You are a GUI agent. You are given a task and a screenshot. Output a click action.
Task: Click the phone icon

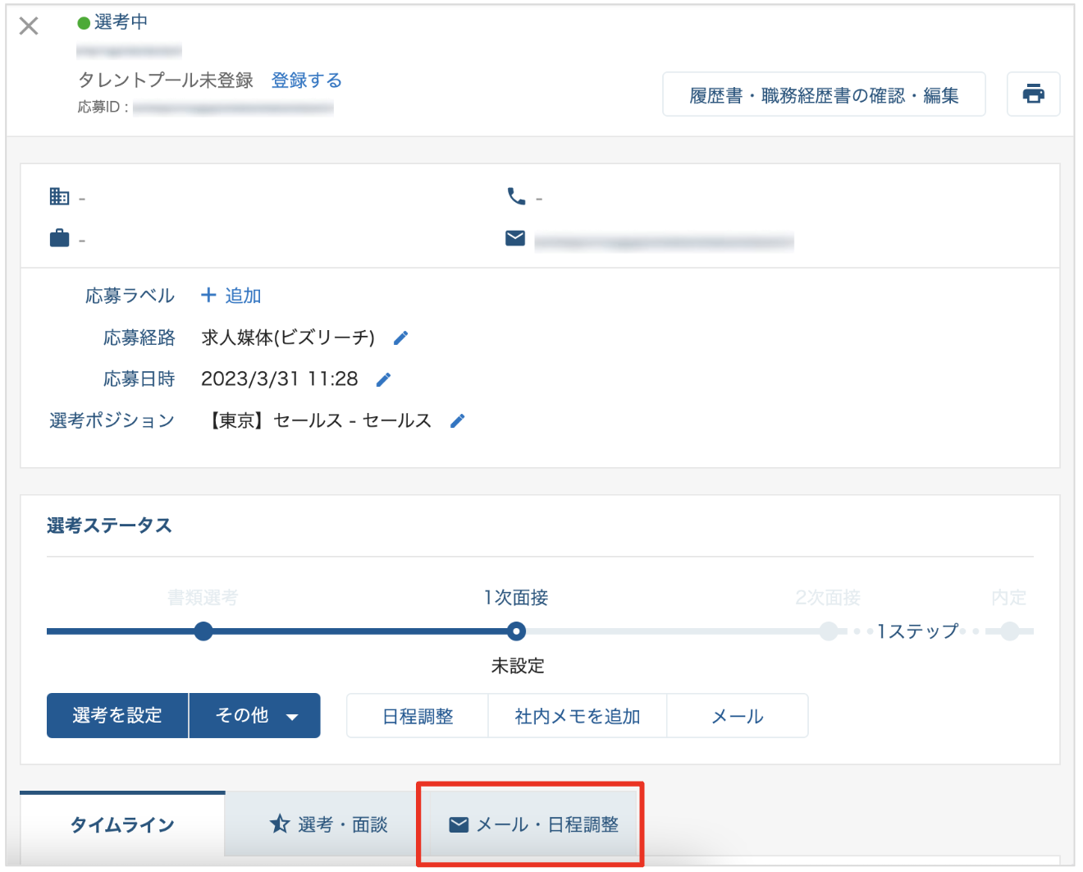coord(516,196)
